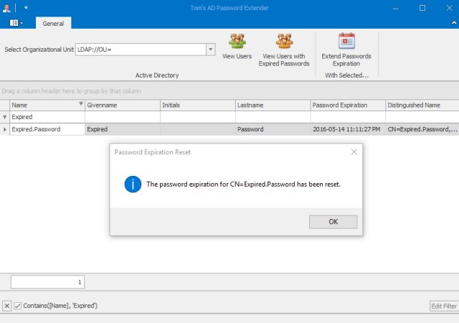Image resolution: width=459 pixels, height=323 pixels.
Task: Click the Name filter row cell 'Expired'
Action: pyautogui.click(x=47, y=117)
